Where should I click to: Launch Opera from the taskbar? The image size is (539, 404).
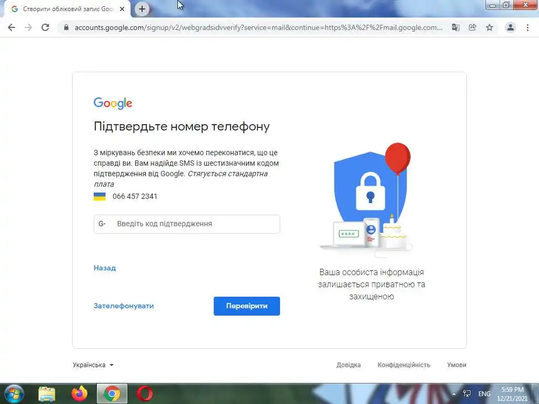click(x=145, y=393)
